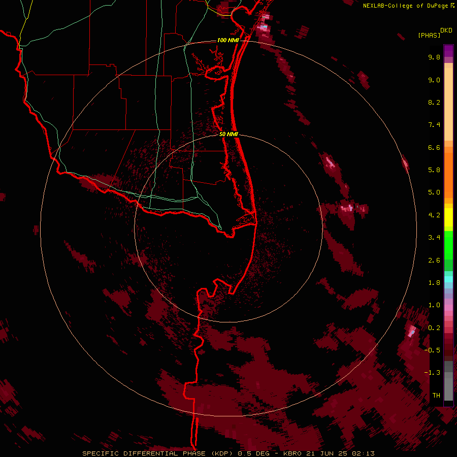Click the 0.2 value on the color scale

[434, 328]
